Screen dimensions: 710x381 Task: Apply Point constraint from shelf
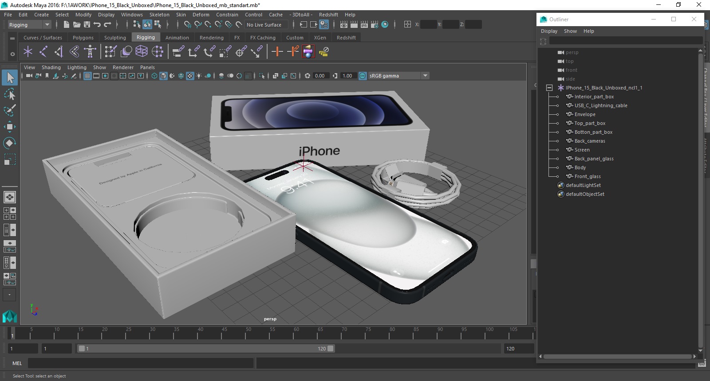click(x=194, y=52)
